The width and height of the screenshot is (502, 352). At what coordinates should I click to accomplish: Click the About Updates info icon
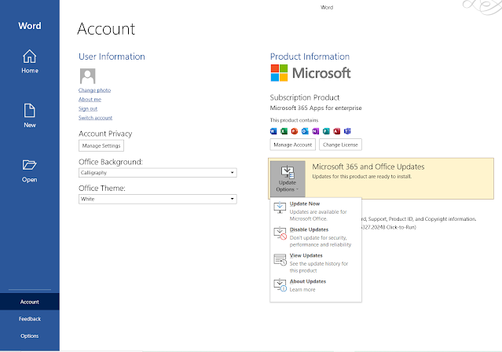280,285
